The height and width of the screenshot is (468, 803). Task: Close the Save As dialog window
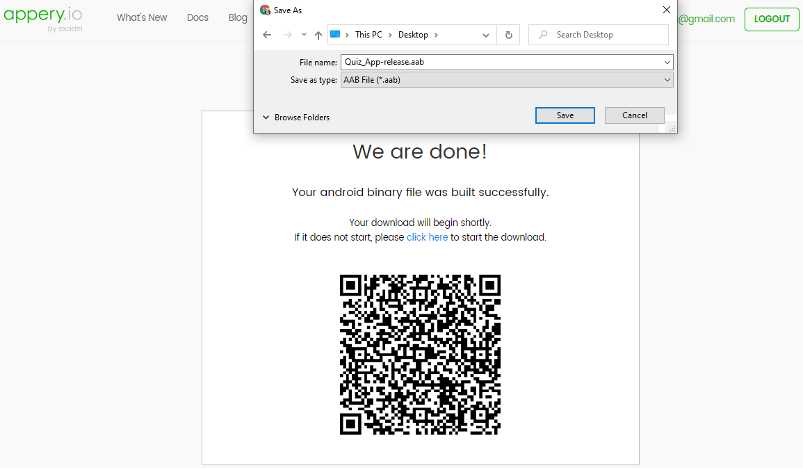click(x=666, y=10)
